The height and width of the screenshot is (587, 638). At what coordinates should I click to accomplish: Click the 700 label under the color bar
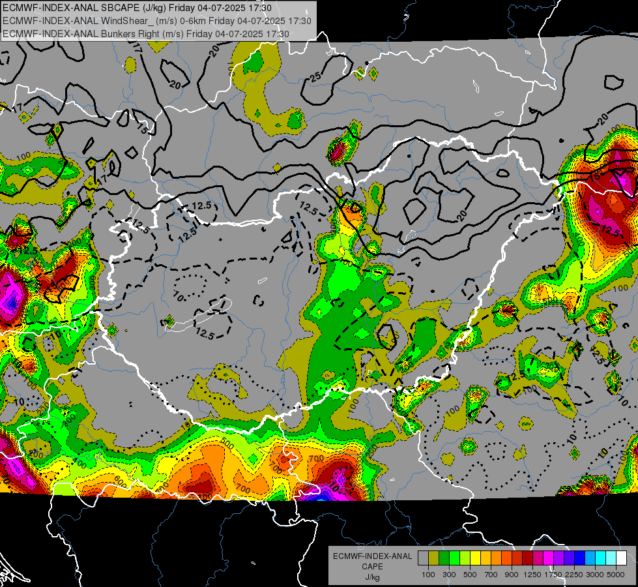click(x=491, y=575)
